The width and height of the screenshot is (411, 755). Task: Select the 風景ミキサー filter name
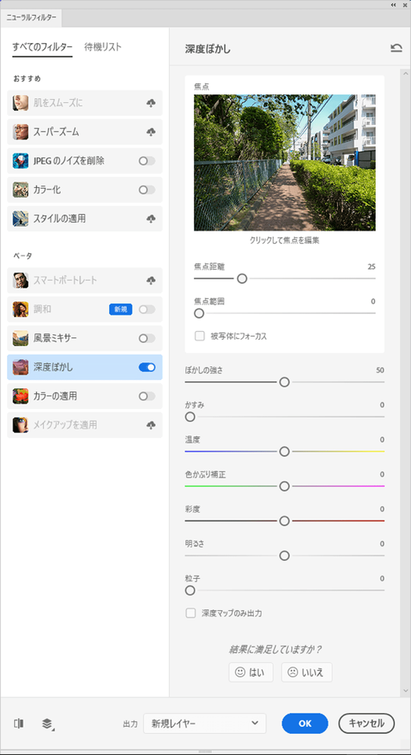[x=55, y=338]
